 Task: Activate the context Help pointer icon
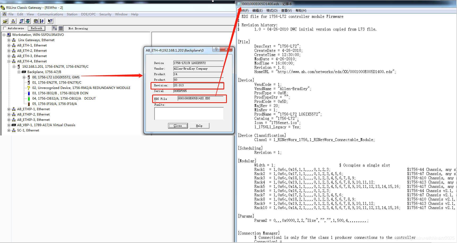50,21
